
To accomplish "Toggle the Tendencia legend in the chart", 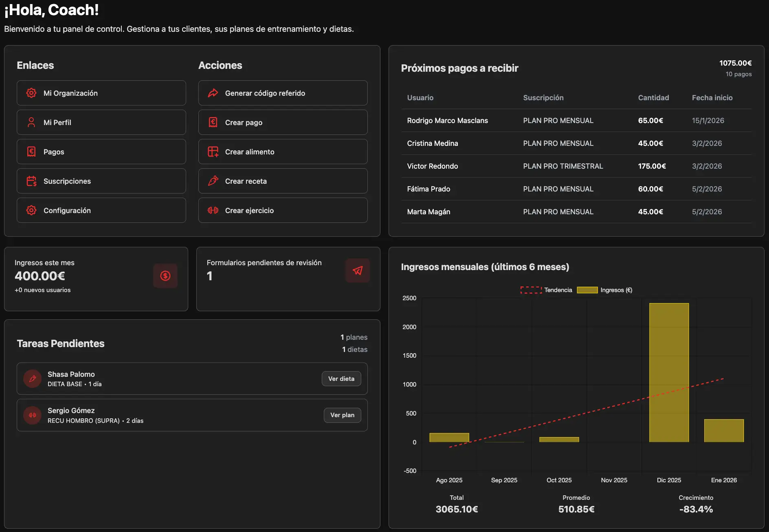I will (549, 290).
